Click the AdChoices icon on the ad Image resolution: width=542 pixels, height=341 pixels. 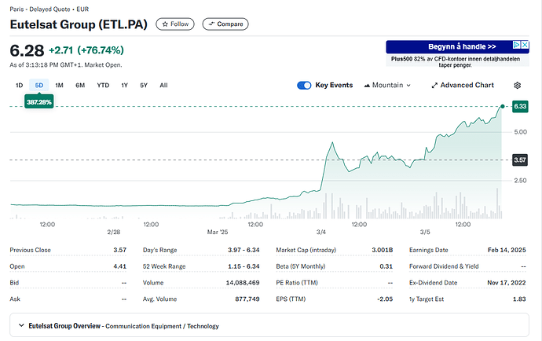pos(516,45)
